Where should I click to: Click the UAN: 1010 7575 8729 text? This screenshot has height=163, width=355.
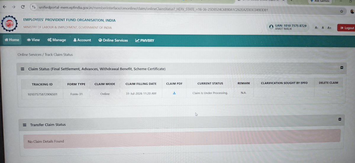coord(291,26)
